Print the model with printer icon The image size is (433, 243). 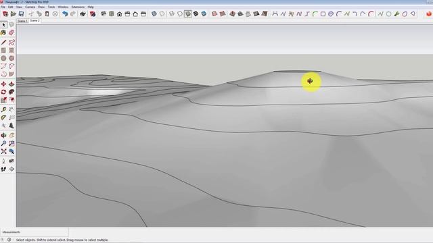point(83,13)
